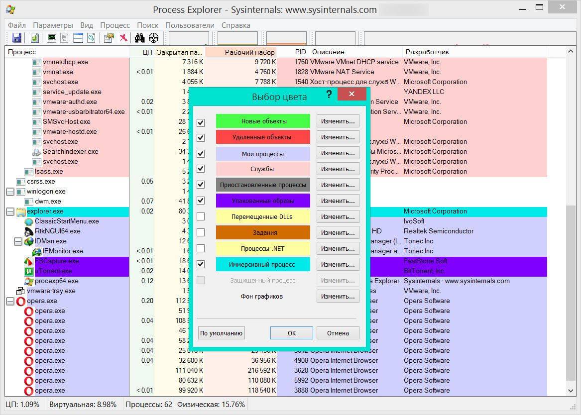Click the binoculars Find icon
The height and width of the screenshot is (415, 581).
click(x=140, y=38)
